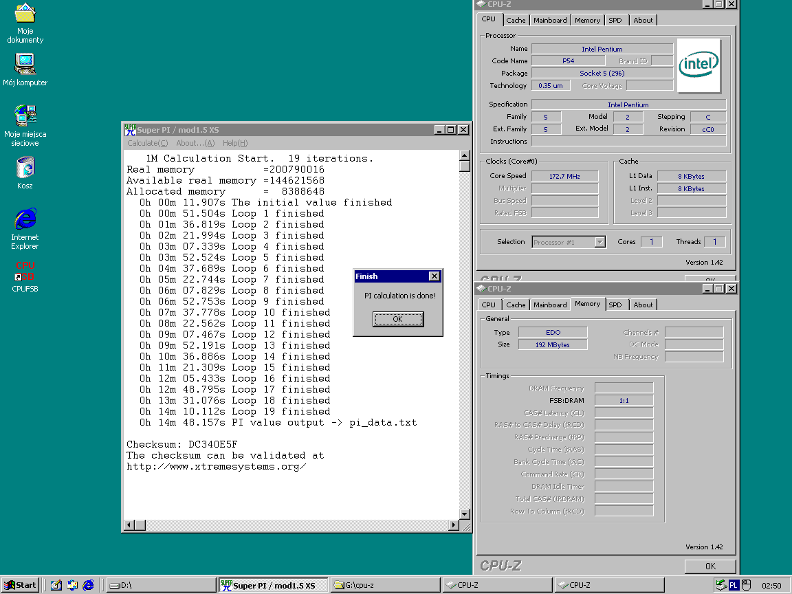Select Cache tab in bottom CPU-Z window
The height and width of the screenshot is (594, 792).
[x=516, y=305]
